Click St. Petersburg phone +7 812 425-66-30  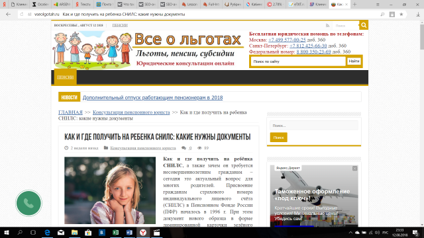308,46
